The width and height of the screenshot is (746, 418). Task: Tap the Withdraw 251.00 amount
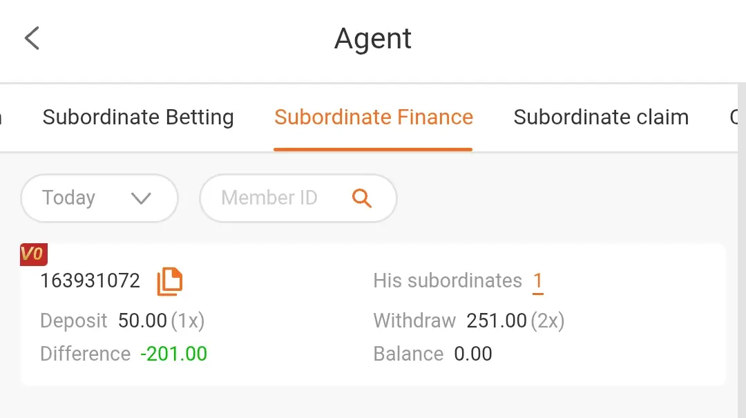(496, 321)
